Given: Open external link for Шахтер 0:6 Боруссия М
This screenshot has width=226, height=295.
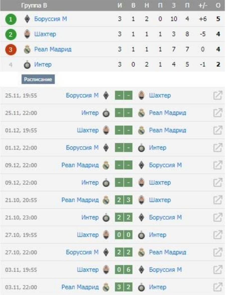Looking at the screenshot, I should 217,270.
